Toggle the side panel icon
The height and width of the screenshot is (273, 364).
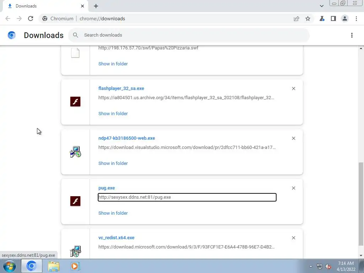coord(333,18)
